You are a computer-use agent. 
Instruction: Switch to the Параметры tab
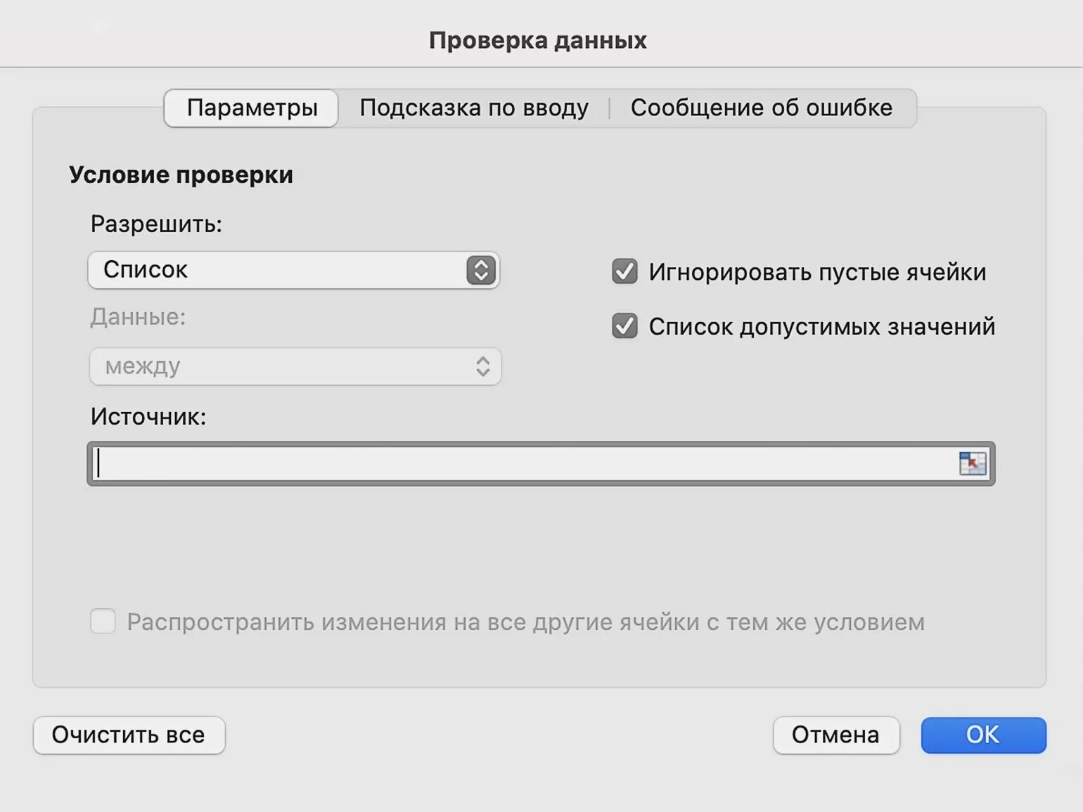coord(252,108)
